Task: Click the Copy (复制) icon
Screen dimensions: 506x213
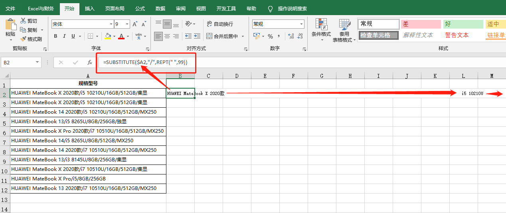Action: (23, 30)
